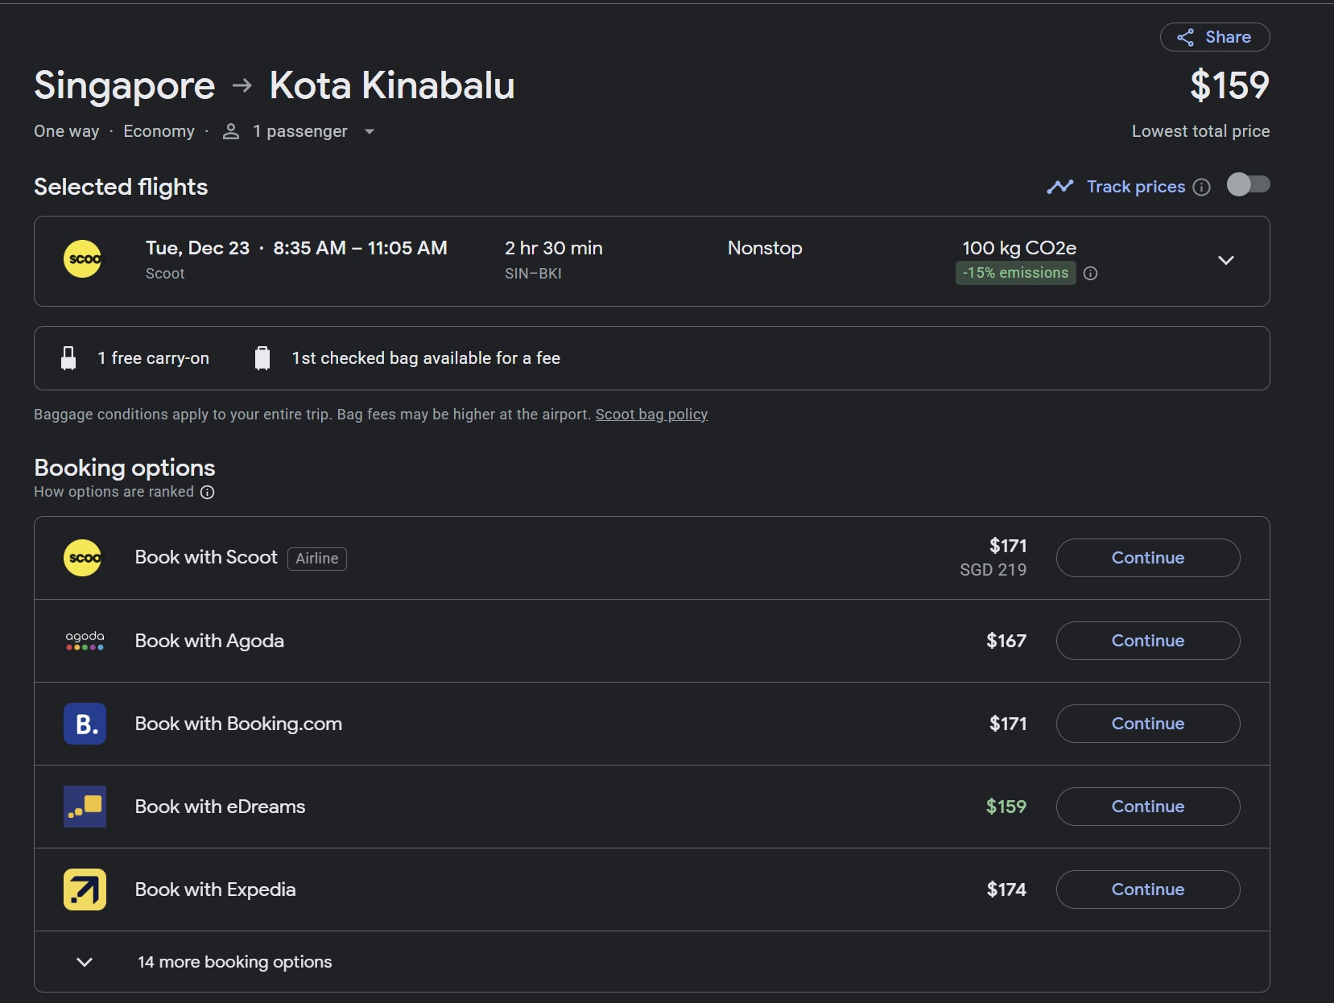Viewport: 1334px width, 1003px height.
Task: Click the Nonstop label
Action: 765,248
